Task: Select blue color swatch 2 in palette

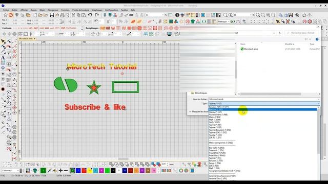Action: click(x=78, y=170)
